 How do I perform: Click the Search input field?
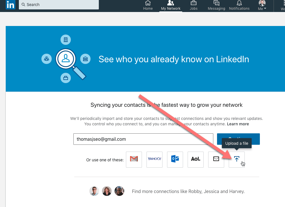pos(59,5)
